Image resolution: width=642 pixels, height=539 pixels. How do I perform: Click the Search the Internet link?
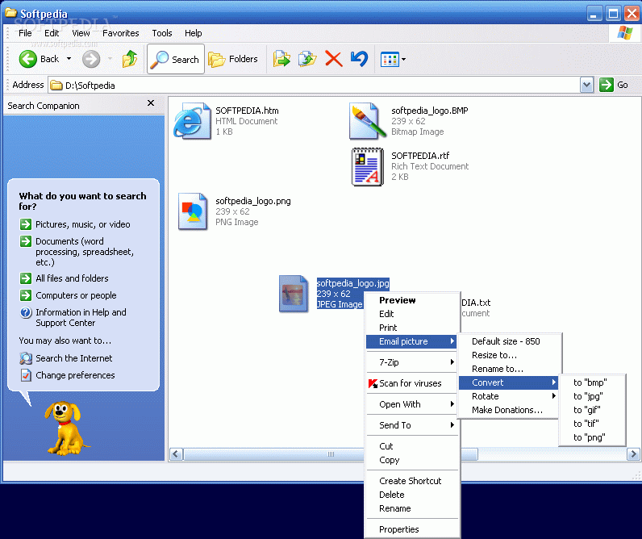73,358
